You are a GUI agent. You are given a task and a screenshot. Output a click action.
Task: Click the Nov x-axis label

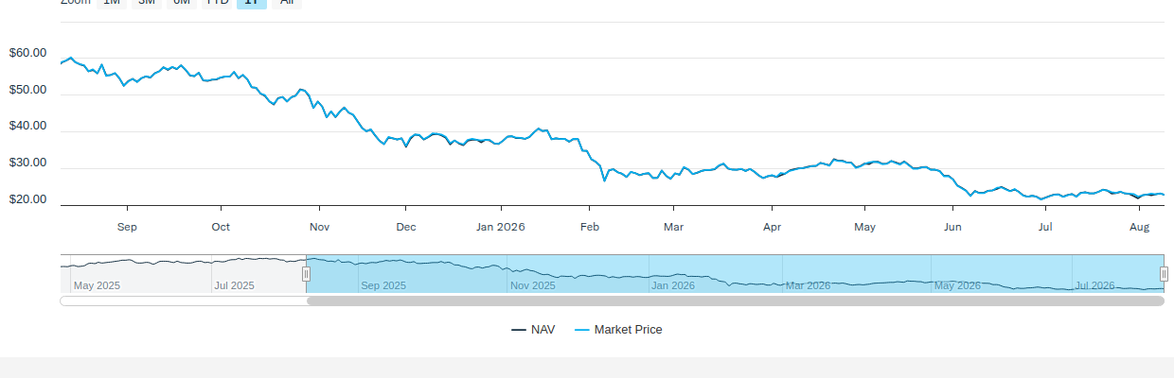(319, 227)
